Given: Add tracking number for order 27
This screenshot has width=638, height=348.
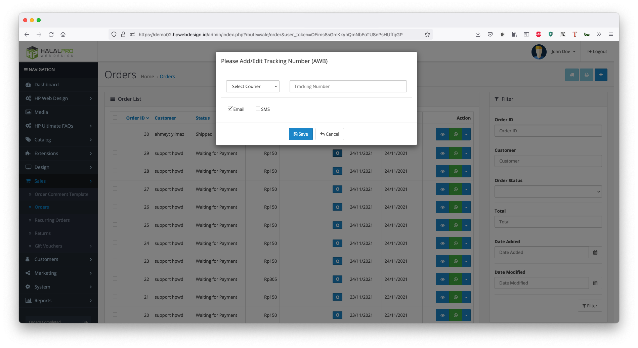Looking at the screenshot, I should 337,189.
